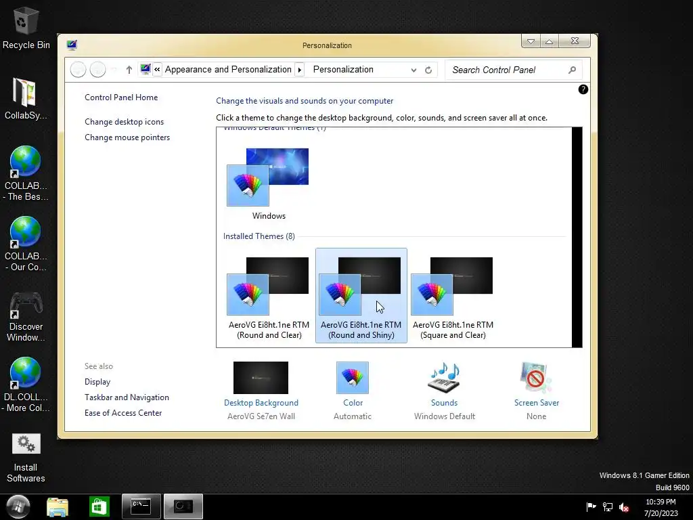This screenshot has height=520, width=693.
Task: Launch Windows Store from taskbar
Action: click(x=99, y=506)
